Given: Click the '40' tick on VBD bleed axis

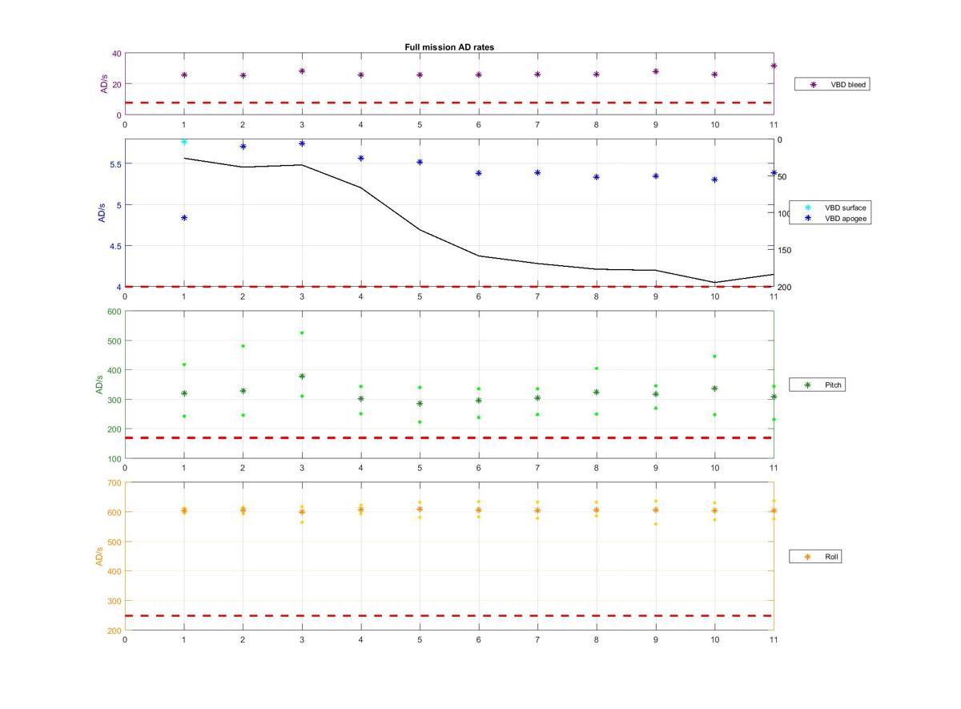Looking at the screenshot, I should [x=117, y=54].
